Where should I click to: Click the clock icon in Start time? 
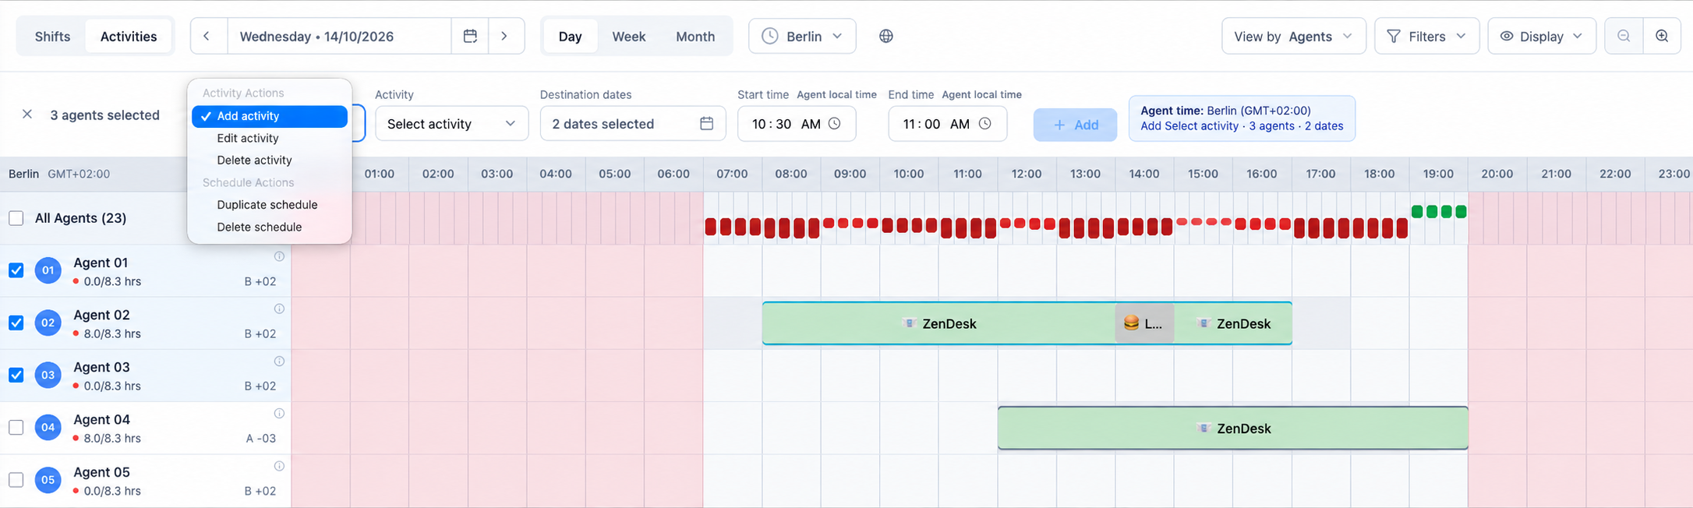[834, 123]
